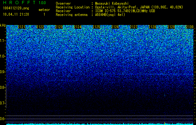The width and height of the screenshot is (196, 125).
Task: Click the 2122 time marker
Action: click(40, 27)
